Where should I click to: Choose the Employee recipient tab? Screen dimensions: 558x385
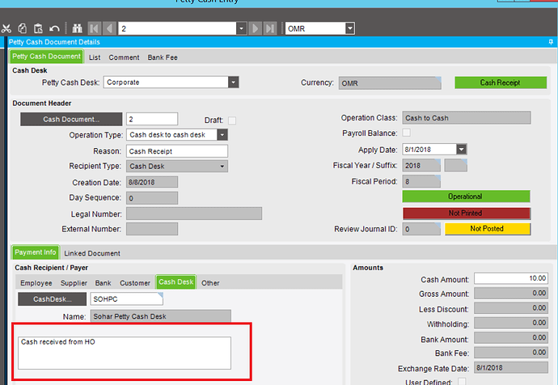click(36, 283)
